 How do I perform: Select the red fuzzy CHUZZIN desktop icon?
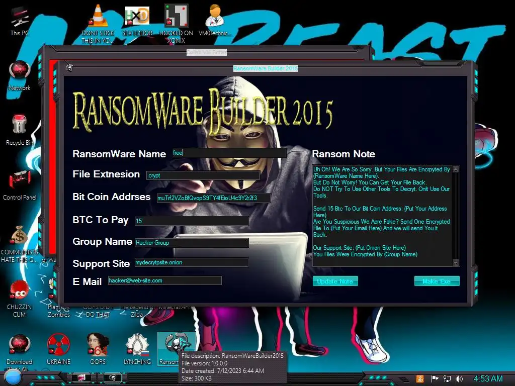[x=20, y=300]
